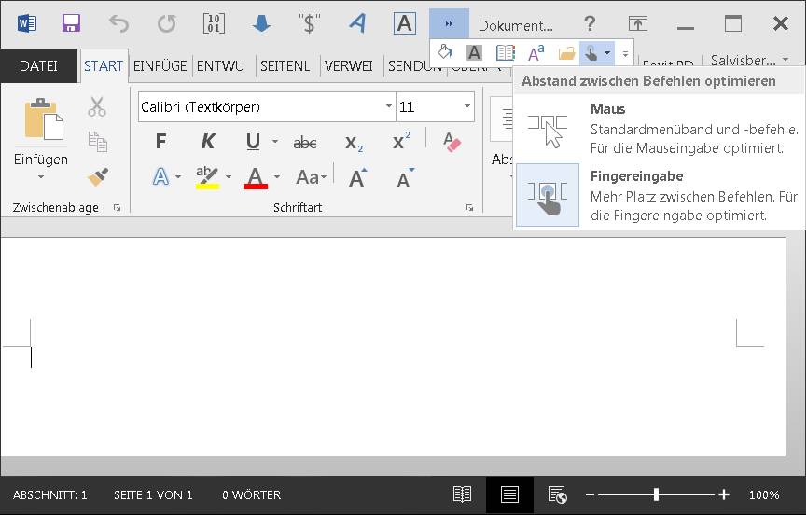Viewport: 807px width, 515px height.
Task: Open the Salvisber account dropdown
Action: pos(749,61)
